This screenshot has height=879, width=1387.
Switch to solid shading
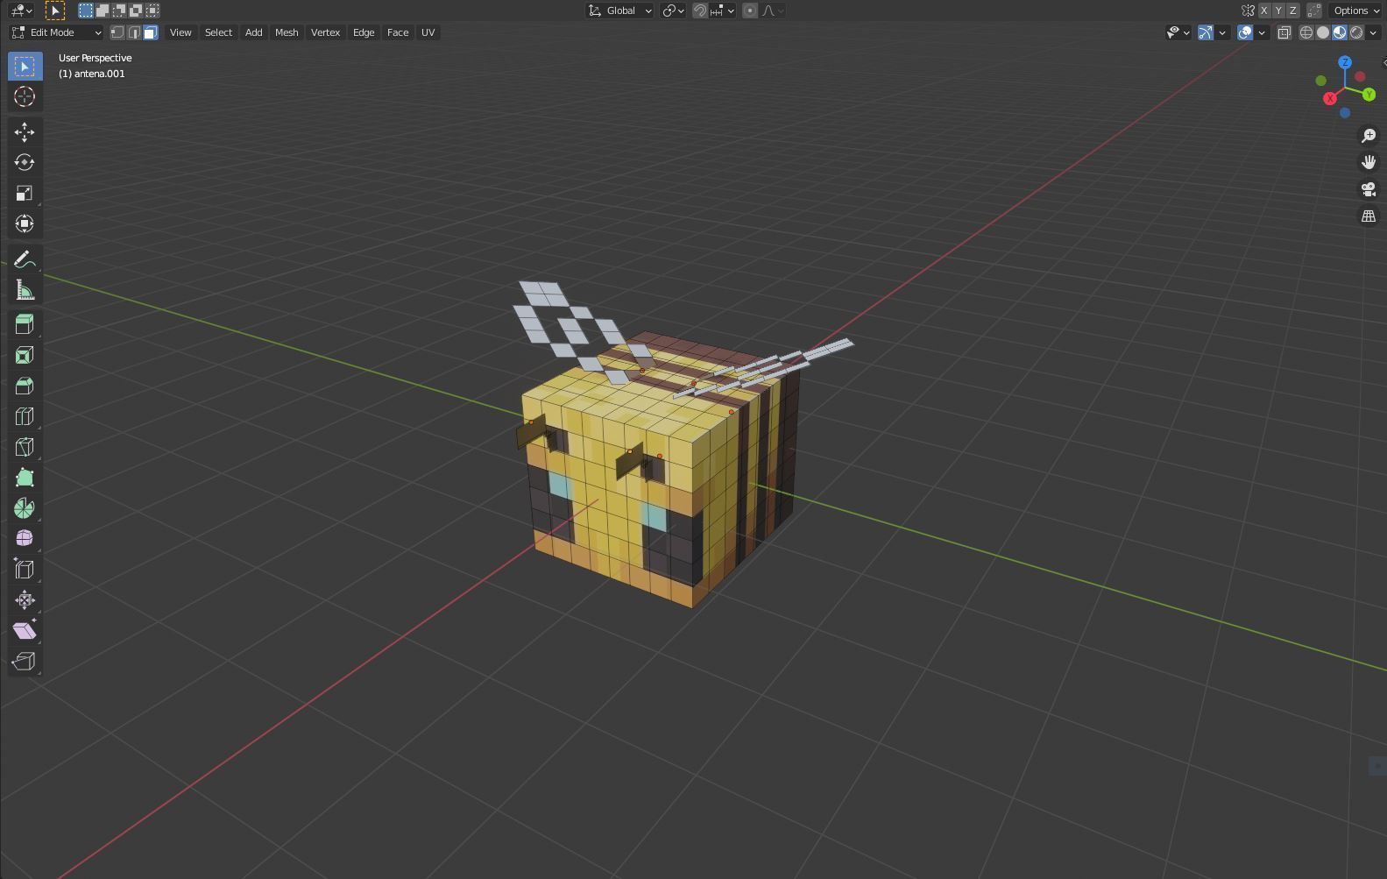[1323, 32]
